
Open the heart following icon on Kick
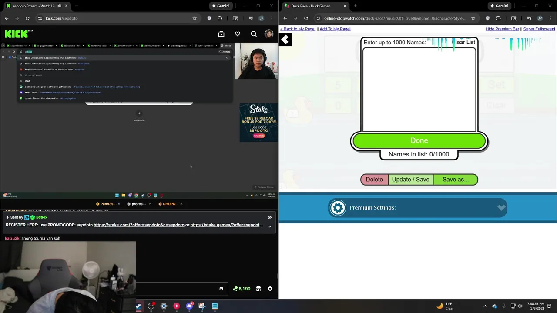pos(238,34)
